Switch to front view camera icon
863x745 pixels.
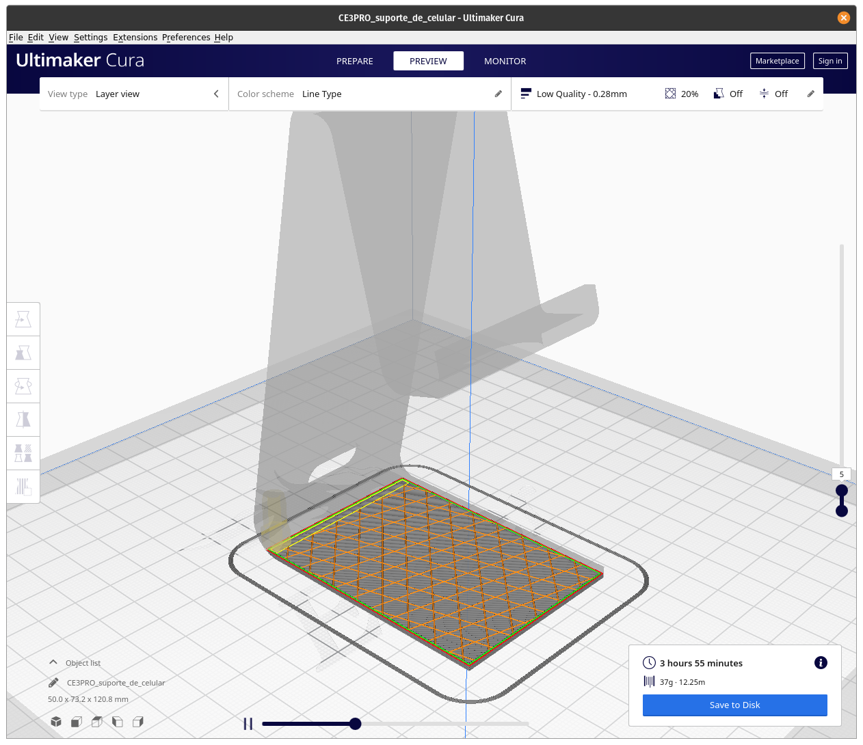click(x=77, y=722)
